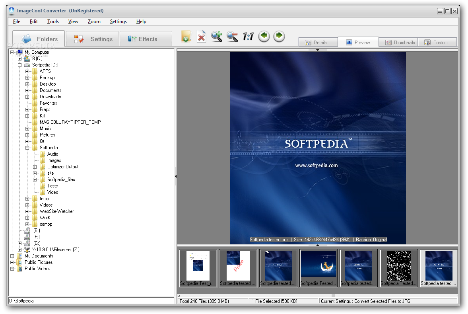This screenshot has height=314, width=468.
Task: Open the Effects tab
Action: click(x=146, y=39)
